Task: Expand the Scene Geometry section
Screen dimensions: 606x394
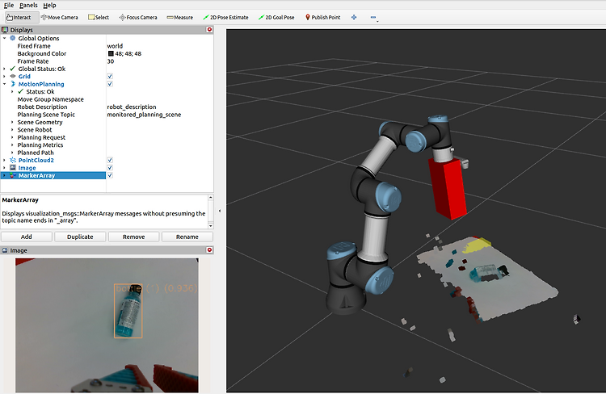Action: point(12,122)
